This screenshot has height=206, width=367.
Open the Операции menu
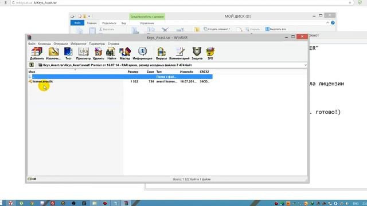coord(61,43)
